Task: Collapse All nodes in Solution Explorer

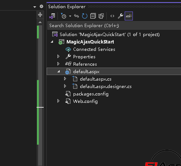Action: click(x=93, y=16)
